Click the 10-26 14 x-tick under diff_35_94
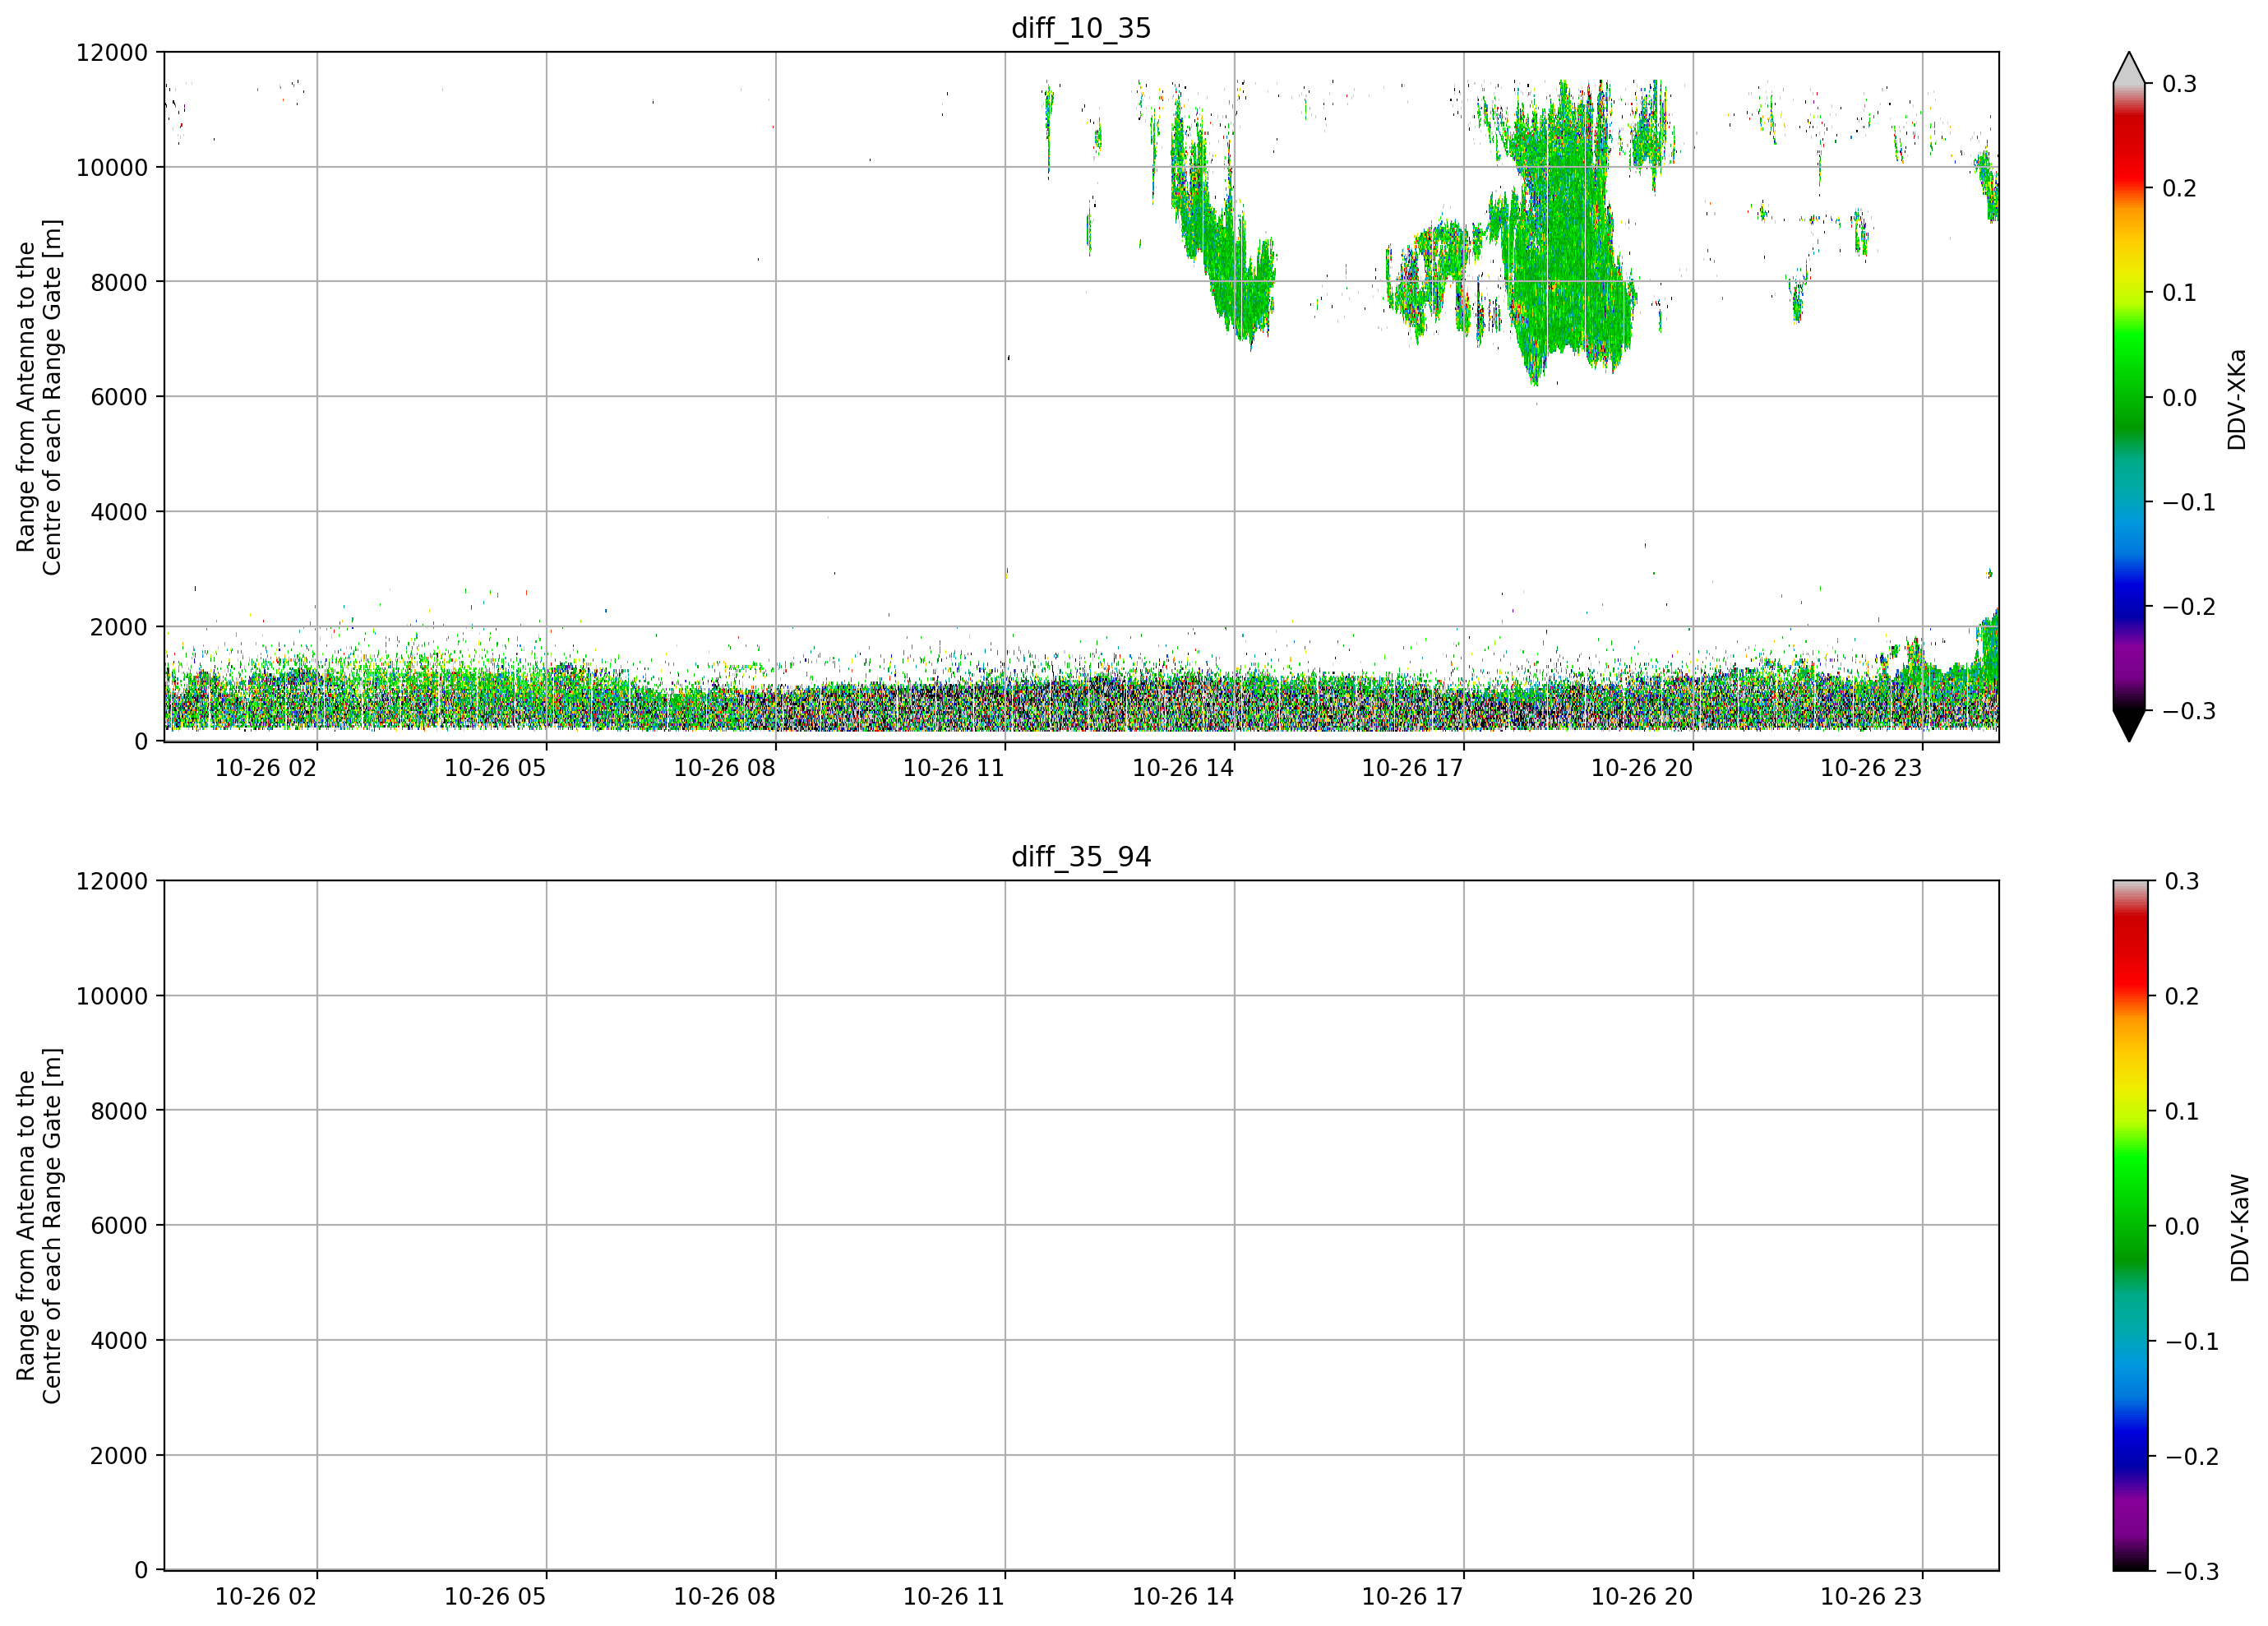 tap(1183, 1597)
